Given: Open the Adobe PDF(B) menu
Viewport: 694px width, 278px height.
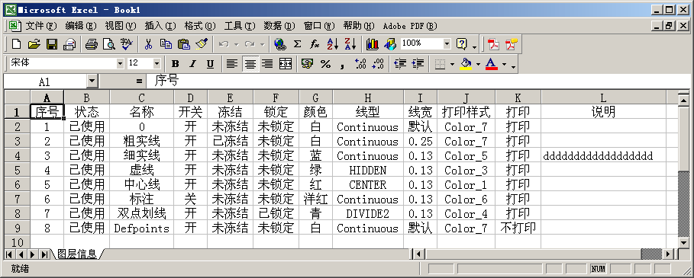Looking at the screenshot, I should (x=410, y=26).
